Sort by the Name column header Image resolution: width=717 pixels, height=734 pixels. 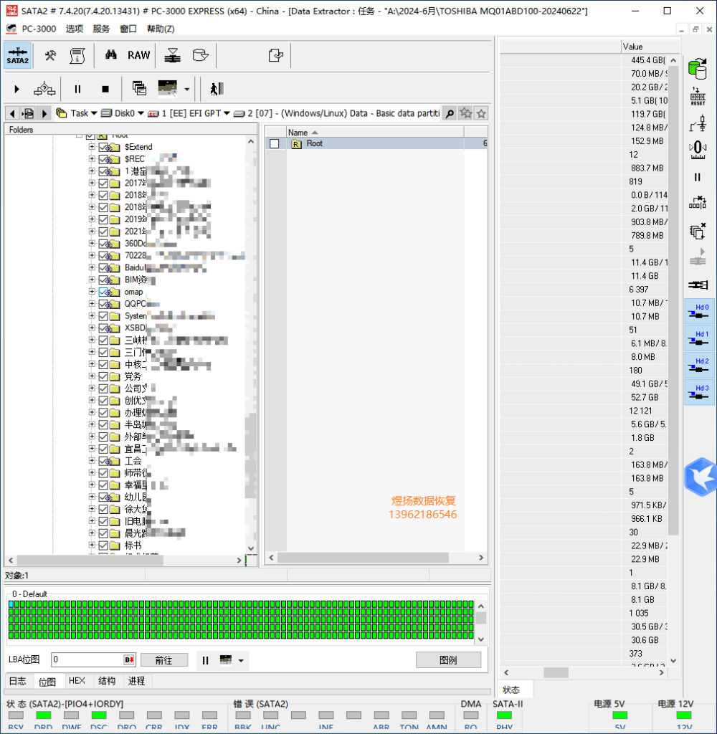click(x=375, y=133)
